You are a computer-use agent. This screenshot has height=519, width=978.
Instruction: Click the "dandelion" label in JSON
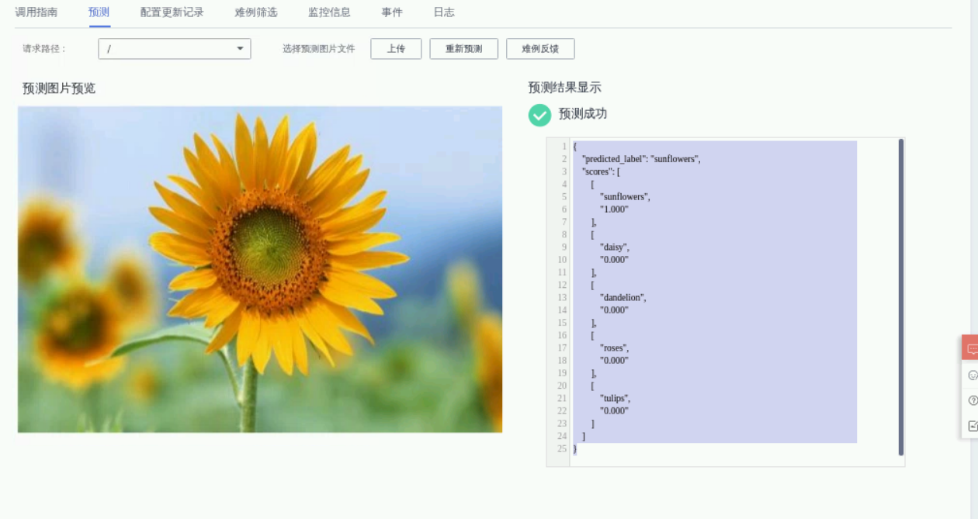point(623,297)
